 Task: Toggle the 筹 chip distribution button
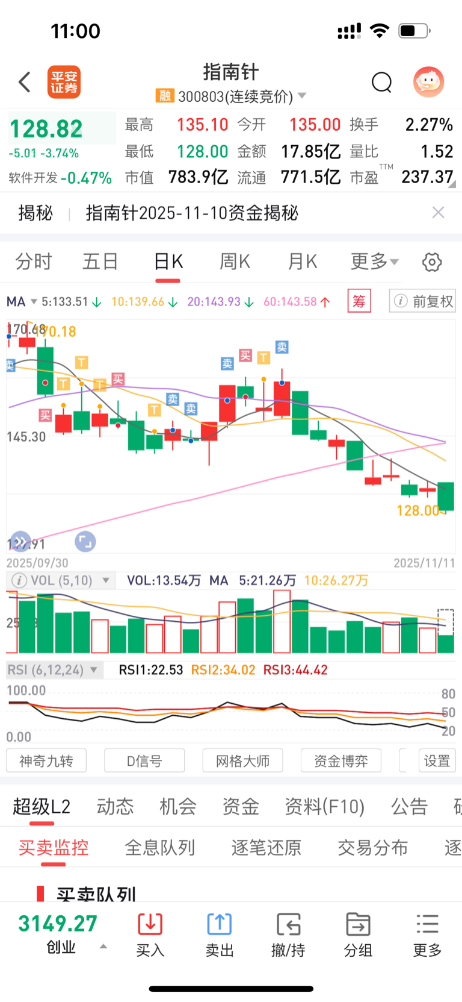(359, 301)
